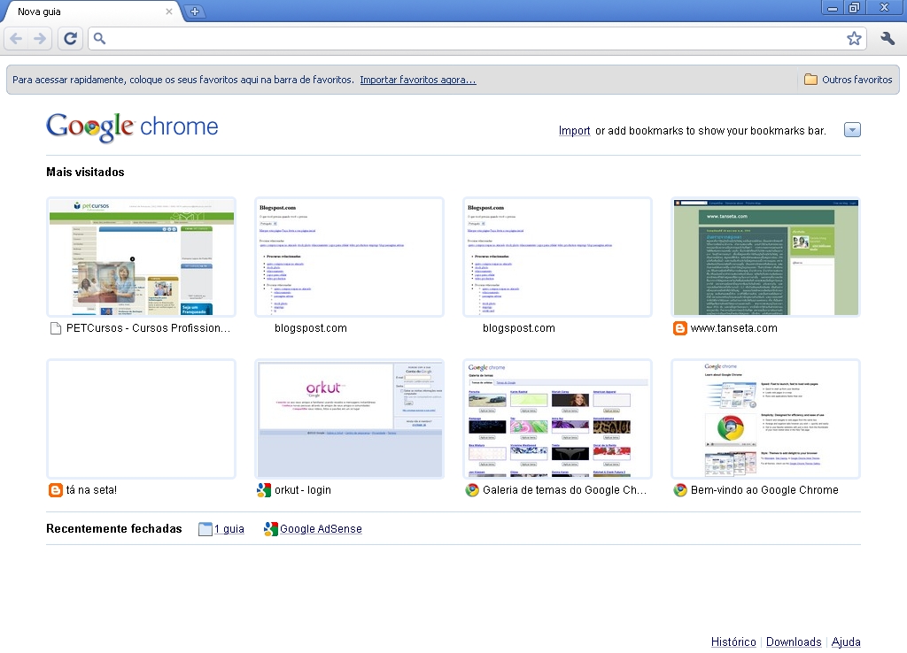907x653 pixels.
Task: Open the tá na seta! blank thumbnail
Action: 141,419
